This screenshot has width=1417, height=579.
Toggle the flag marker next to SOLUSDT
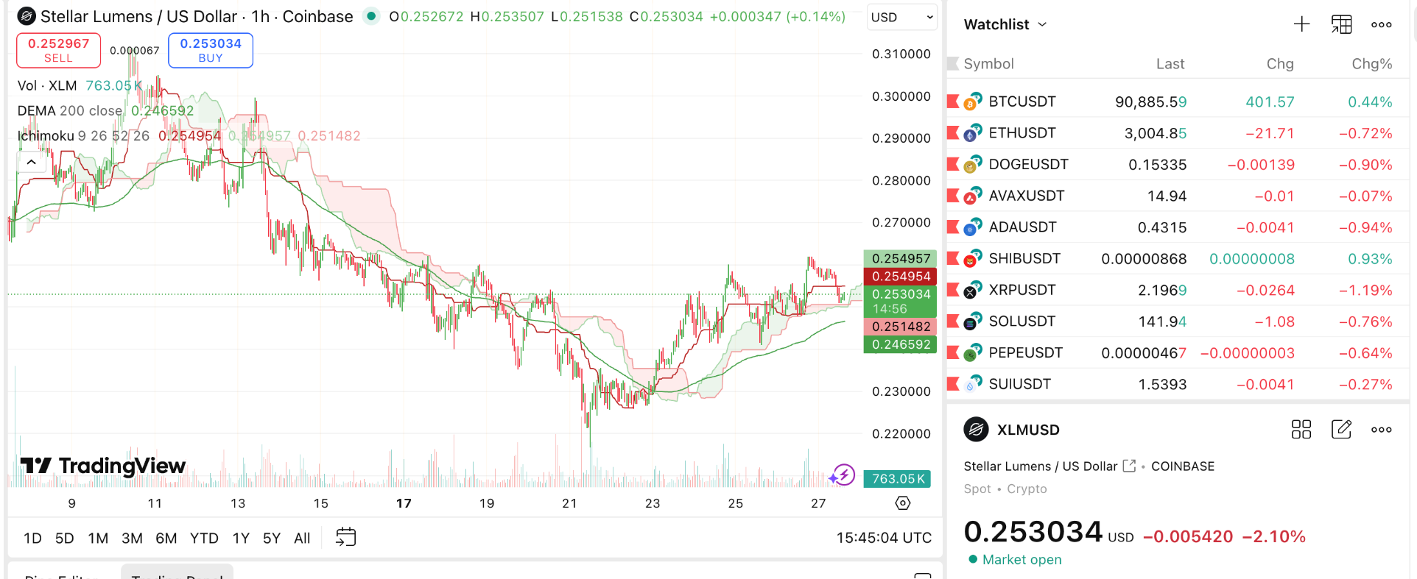coord(953,322)
